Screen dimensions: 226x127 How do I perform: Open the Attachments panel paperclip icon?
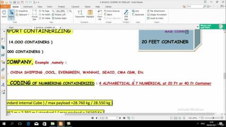tap(3, 70)
